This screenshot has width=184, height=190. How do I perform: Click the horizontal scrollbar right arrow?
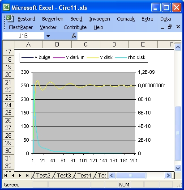(168, 175)
